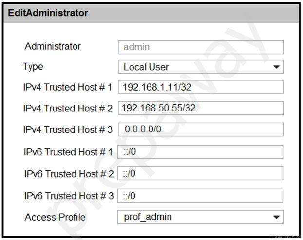Viewport: 303px width, 240px height.
Task: Click the Administrator name field containing admin
Action: tap(201, 47)
